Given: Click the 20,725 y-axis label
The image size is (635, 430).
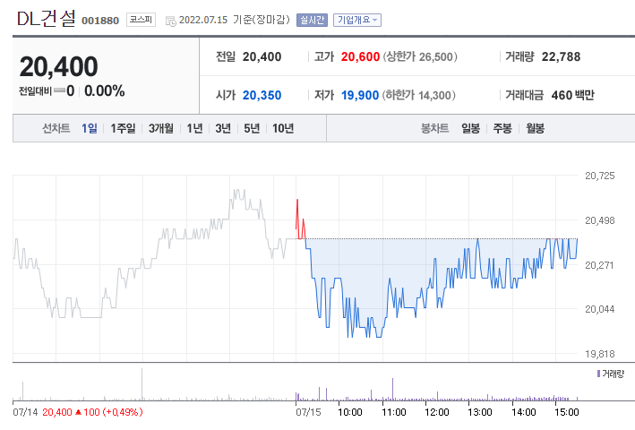Looking at the screenshot, I should coord(600,176).
